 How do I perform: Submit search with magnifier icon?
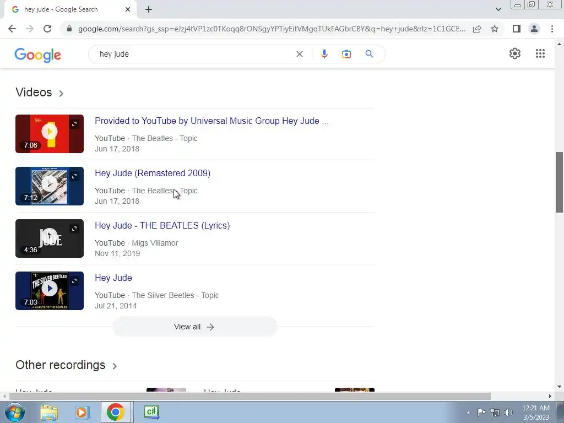[369, 54]
